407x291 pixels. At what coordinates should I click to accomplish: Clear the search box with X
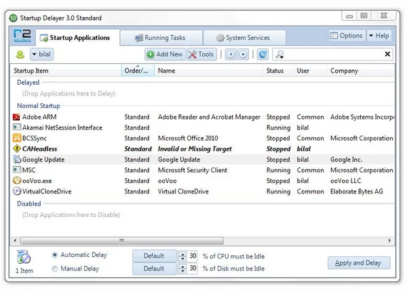click(387, 54)
